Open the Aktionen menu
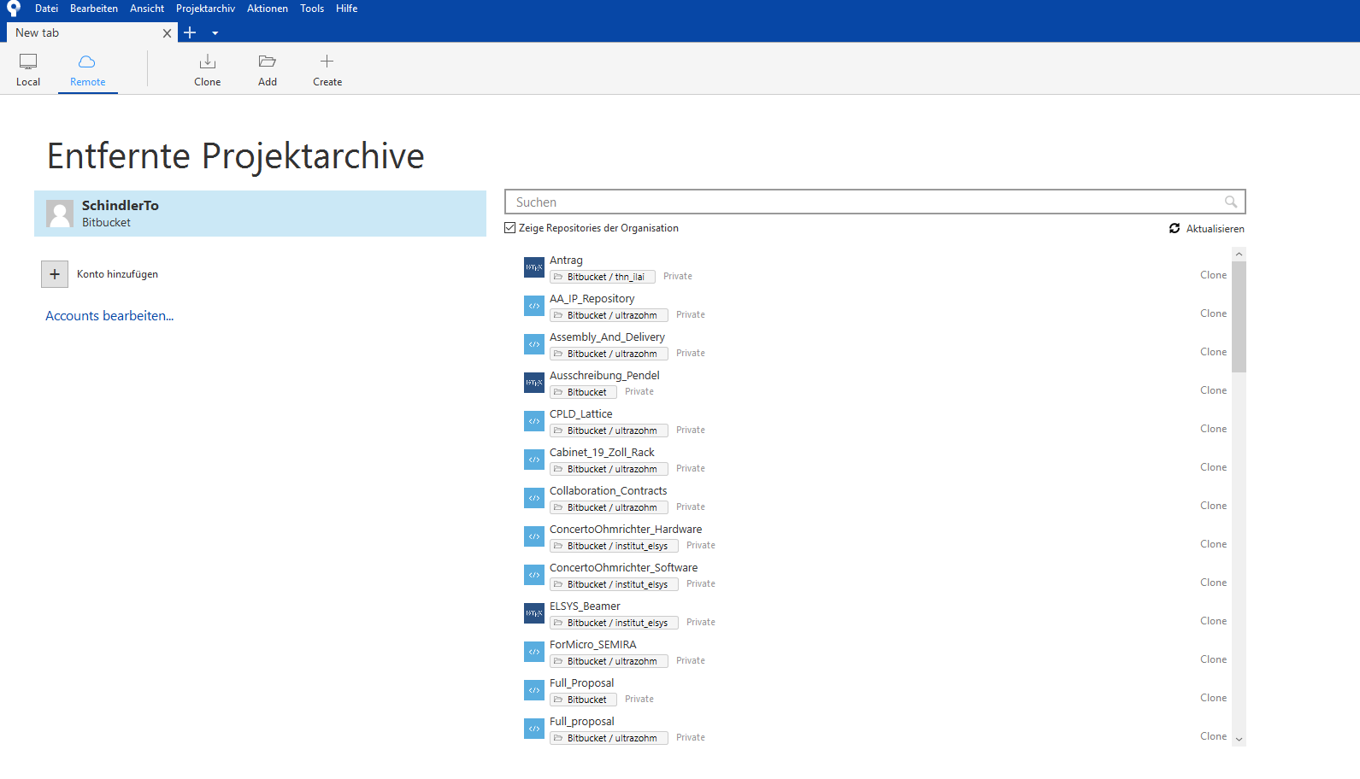This screenshot has width=1360, height=779. pos(268,9)
